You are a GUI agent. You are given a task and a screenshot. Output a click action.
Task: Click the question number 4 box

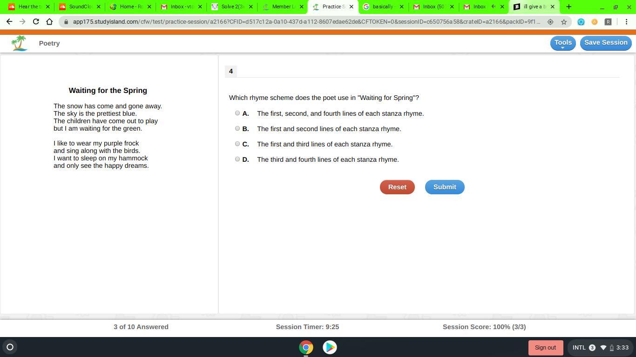pyautogui.click(x=231, y=71)
